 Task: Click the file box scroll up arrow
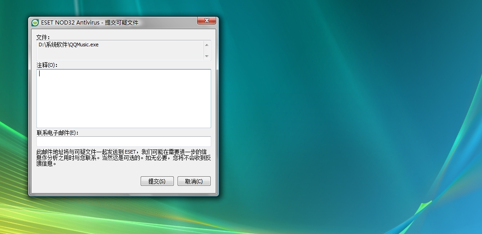[x=207, y=45]
